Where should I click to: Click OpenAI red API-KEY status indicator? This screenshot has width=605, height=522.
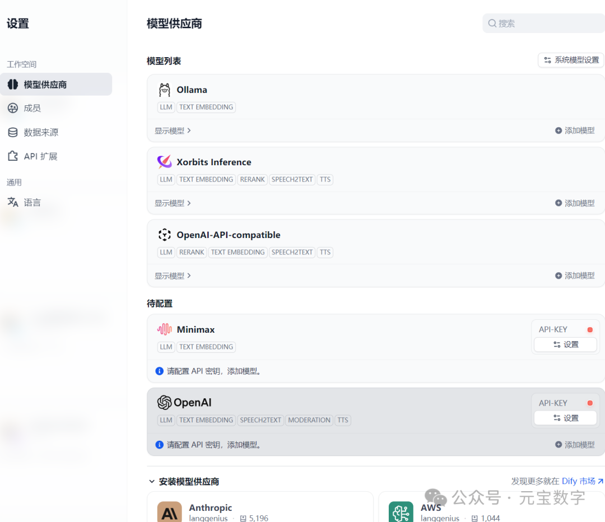(x=590, y=403)
